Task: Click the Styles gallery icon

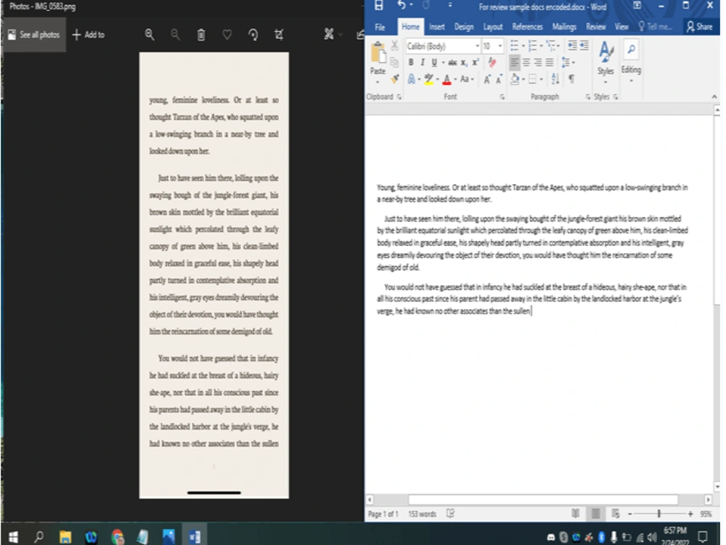Action: (605, 52)
